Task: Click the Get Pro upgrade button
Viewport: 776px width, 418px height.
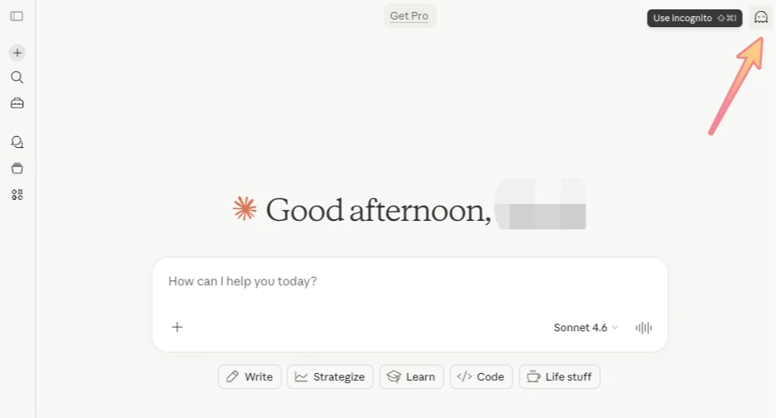Action: 410,16
